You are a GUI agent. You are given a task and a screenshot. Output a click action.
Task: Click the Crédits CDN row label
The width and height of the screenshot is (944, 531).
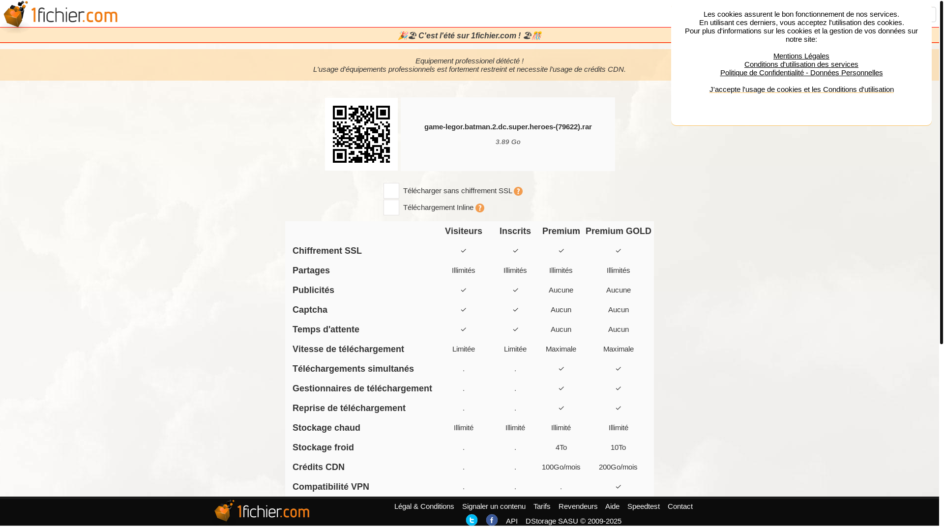click(x=319, y=467)
